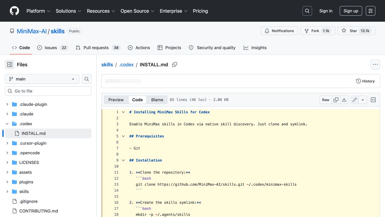The height and width of the screenshot is (217, 385).
Task: Collapse the Files side panel icon
Action: 10,64
